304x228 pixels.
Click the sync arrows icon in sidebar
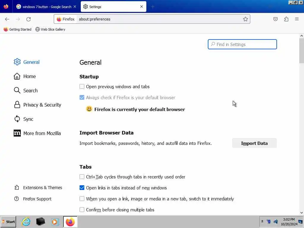pos(17,119)
